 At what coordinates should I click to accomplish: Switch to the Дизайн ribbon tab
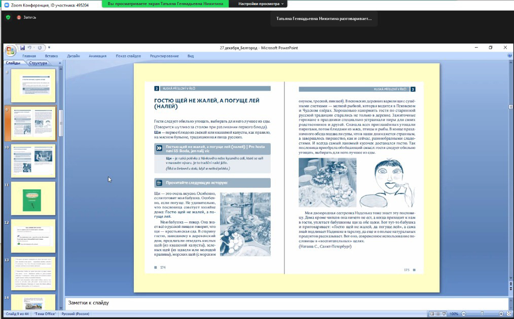[x=74, y=56]
